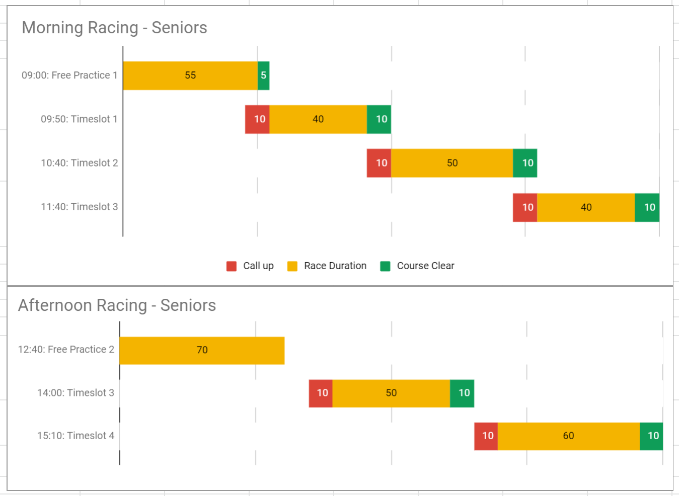Select the yellow 70 bar for Free Practice 2
Viewport: 679px width, 496px height.
pyautogui.click(x=202, y=350)
